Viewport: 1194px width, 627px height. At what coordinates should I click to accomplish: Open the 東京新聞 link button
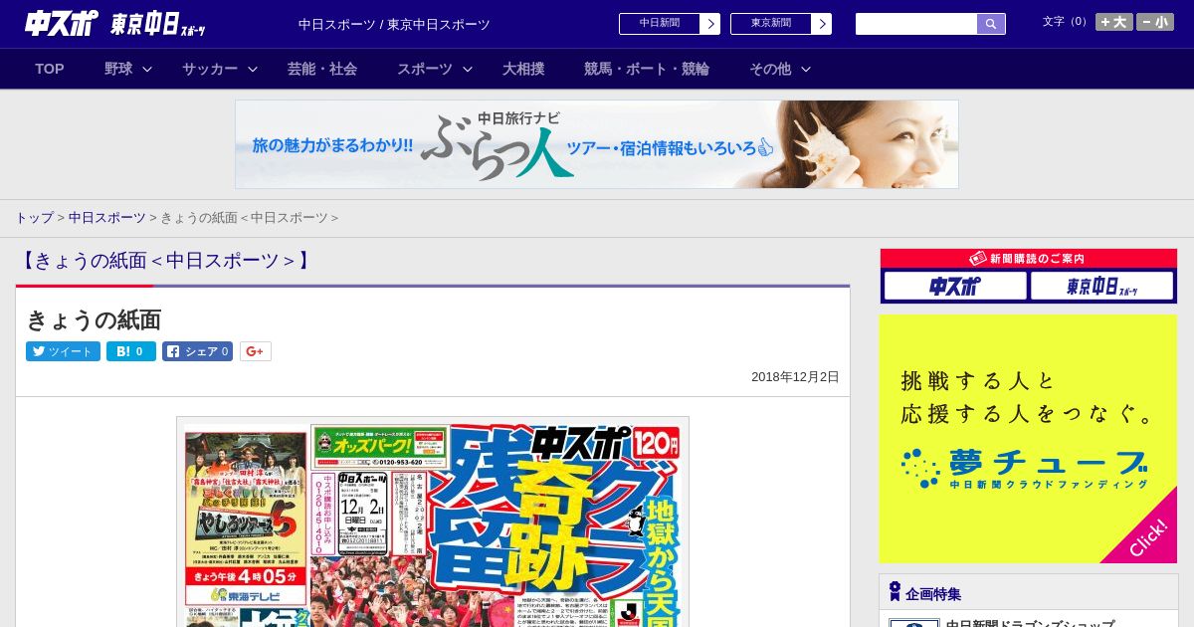(x=770, y=24)
